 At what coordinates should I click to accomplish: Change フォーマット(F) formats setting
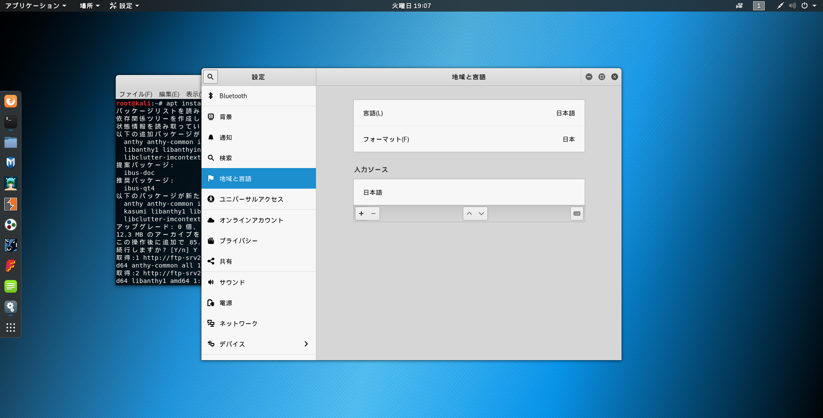click(x=469, y=139)
